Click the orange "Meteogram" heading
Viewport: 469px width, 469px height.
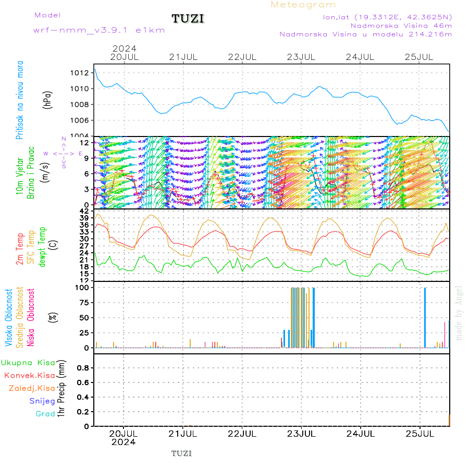303,5
